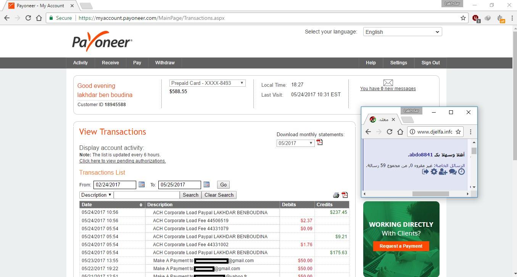Click the view pending authorizations link
This screenshot has width=517, height=277.
122,161
